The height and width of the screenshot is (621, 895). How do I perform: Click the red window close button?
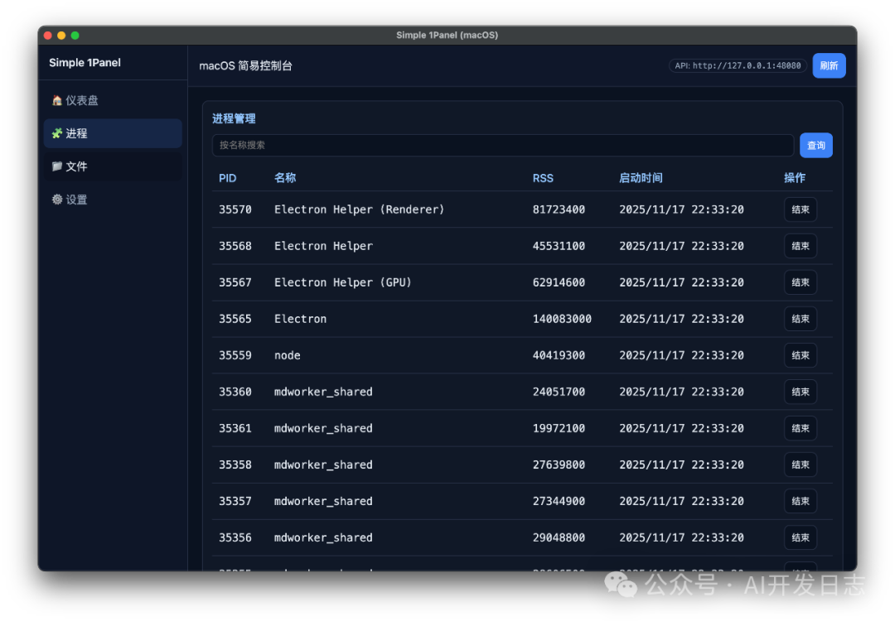coord(48,36)
